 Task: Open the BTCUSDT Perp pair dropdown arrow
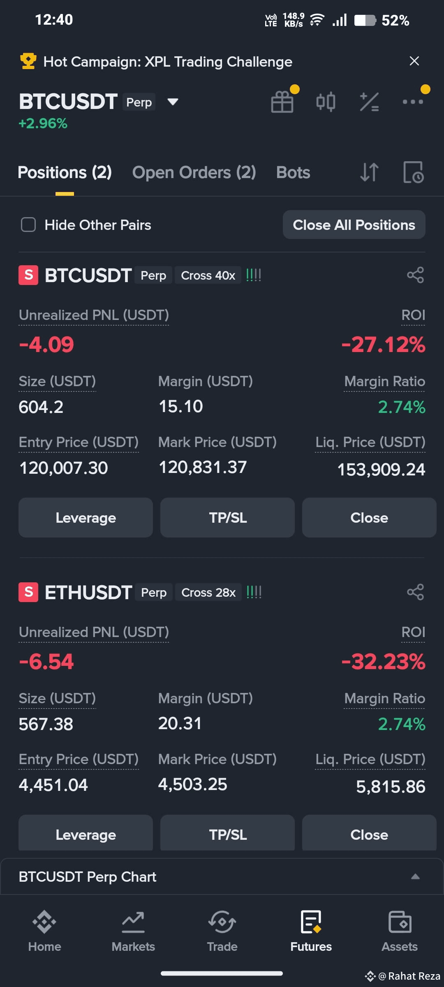(x=173, y=102)
